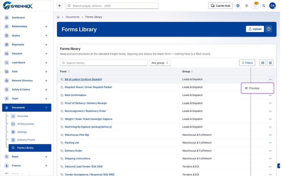Viewport: 282px width, 176px height.
Task: Click the help question mark icon
Action: [269, 29]
